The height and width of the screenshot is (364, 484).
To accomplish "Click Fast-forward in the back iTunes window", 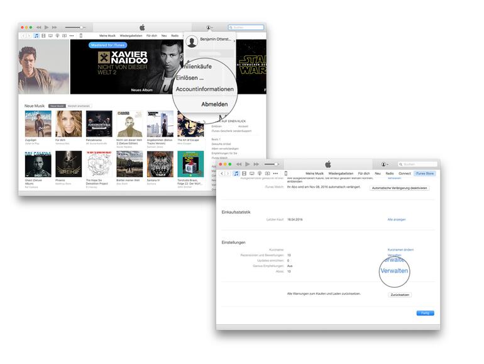I will click(x=55, y=28).
